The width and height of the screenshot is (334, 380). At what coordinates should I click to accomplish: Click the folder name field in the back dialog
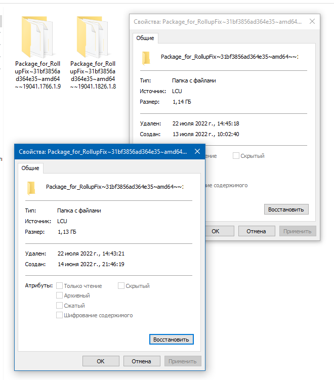point(230,57)
